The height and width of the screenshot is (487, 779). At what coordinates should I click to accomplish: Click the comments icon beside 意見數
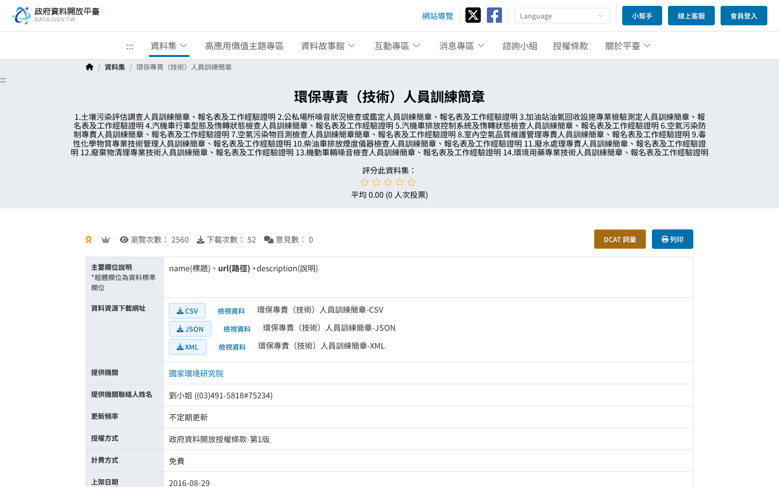pyautogui.click(x=269, y=240)
